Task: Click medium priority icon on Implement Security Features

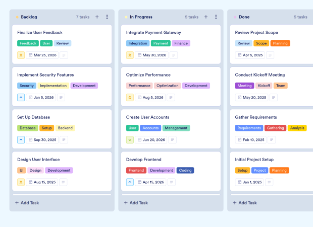Action: pyautogui.click(x=21, y=98)
